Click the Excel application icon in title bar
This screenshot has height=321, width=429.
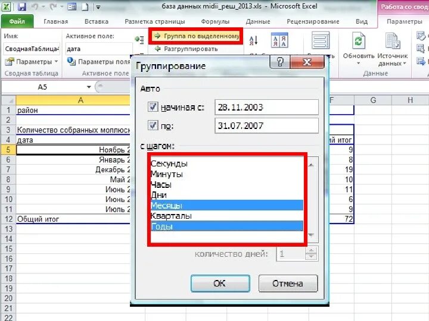[7, 7]
